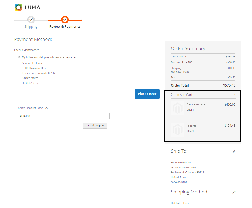Click the Shipping step checkmark icon
The image size is (252, 208).
click(x=31, y=20)
